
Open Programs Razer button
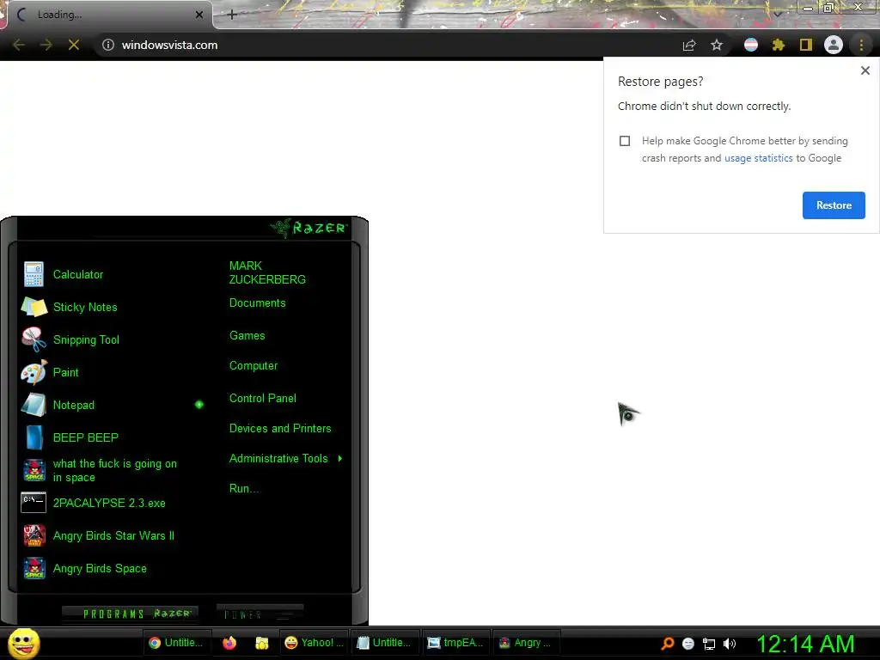(131, 614)
